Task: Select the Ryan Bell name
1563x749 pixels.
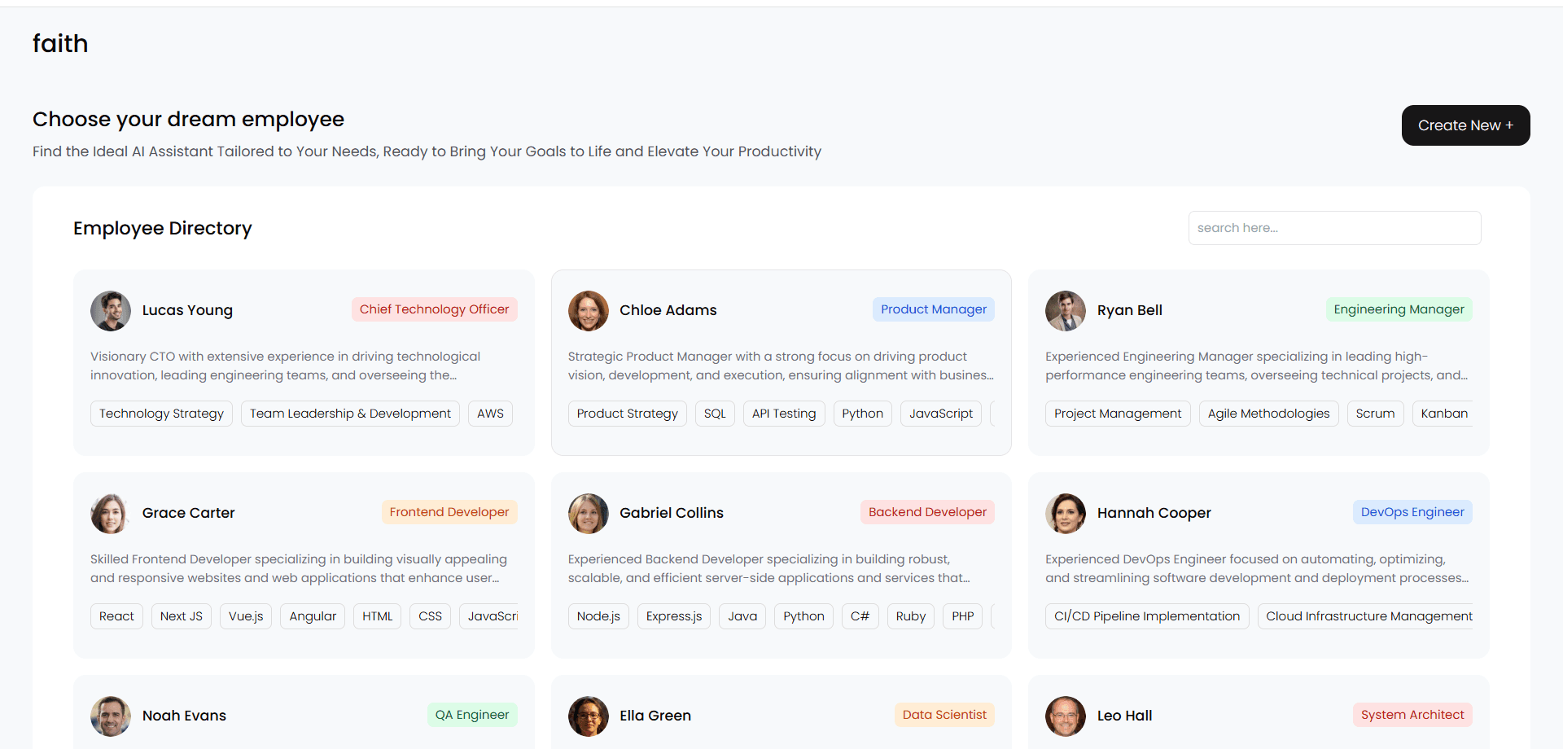Action: [x=1130, y=310]
